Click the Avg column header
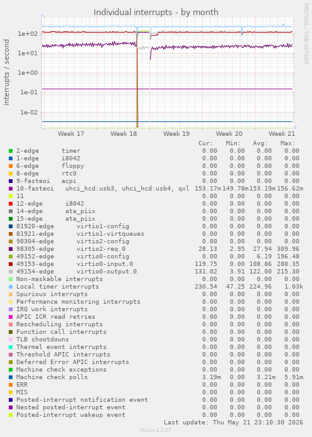Image resolution: width=312 pixels, height=437 pixels. pos(261,143)
